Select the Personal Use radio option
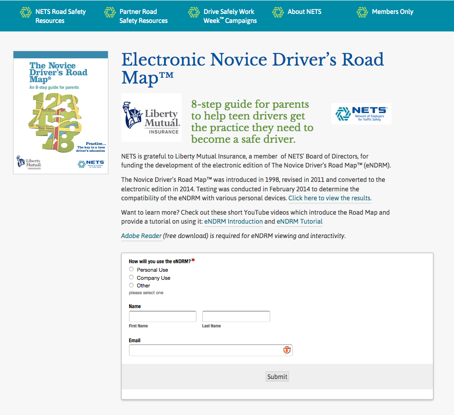The height and width of the screenshot is (415, 454). point(131,269)
